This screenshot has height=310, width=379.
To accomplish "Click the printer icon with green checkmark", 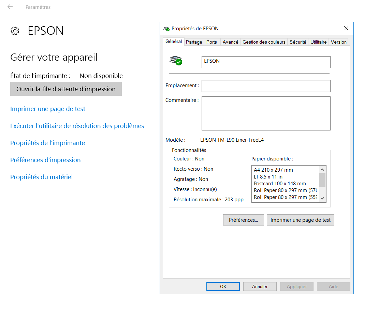I will pyautogui.click(x=176, y=60).
